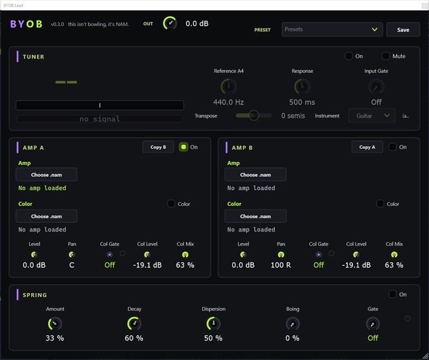Click the 0.0 dB output value
429x360 pixels.
[197, 23]
